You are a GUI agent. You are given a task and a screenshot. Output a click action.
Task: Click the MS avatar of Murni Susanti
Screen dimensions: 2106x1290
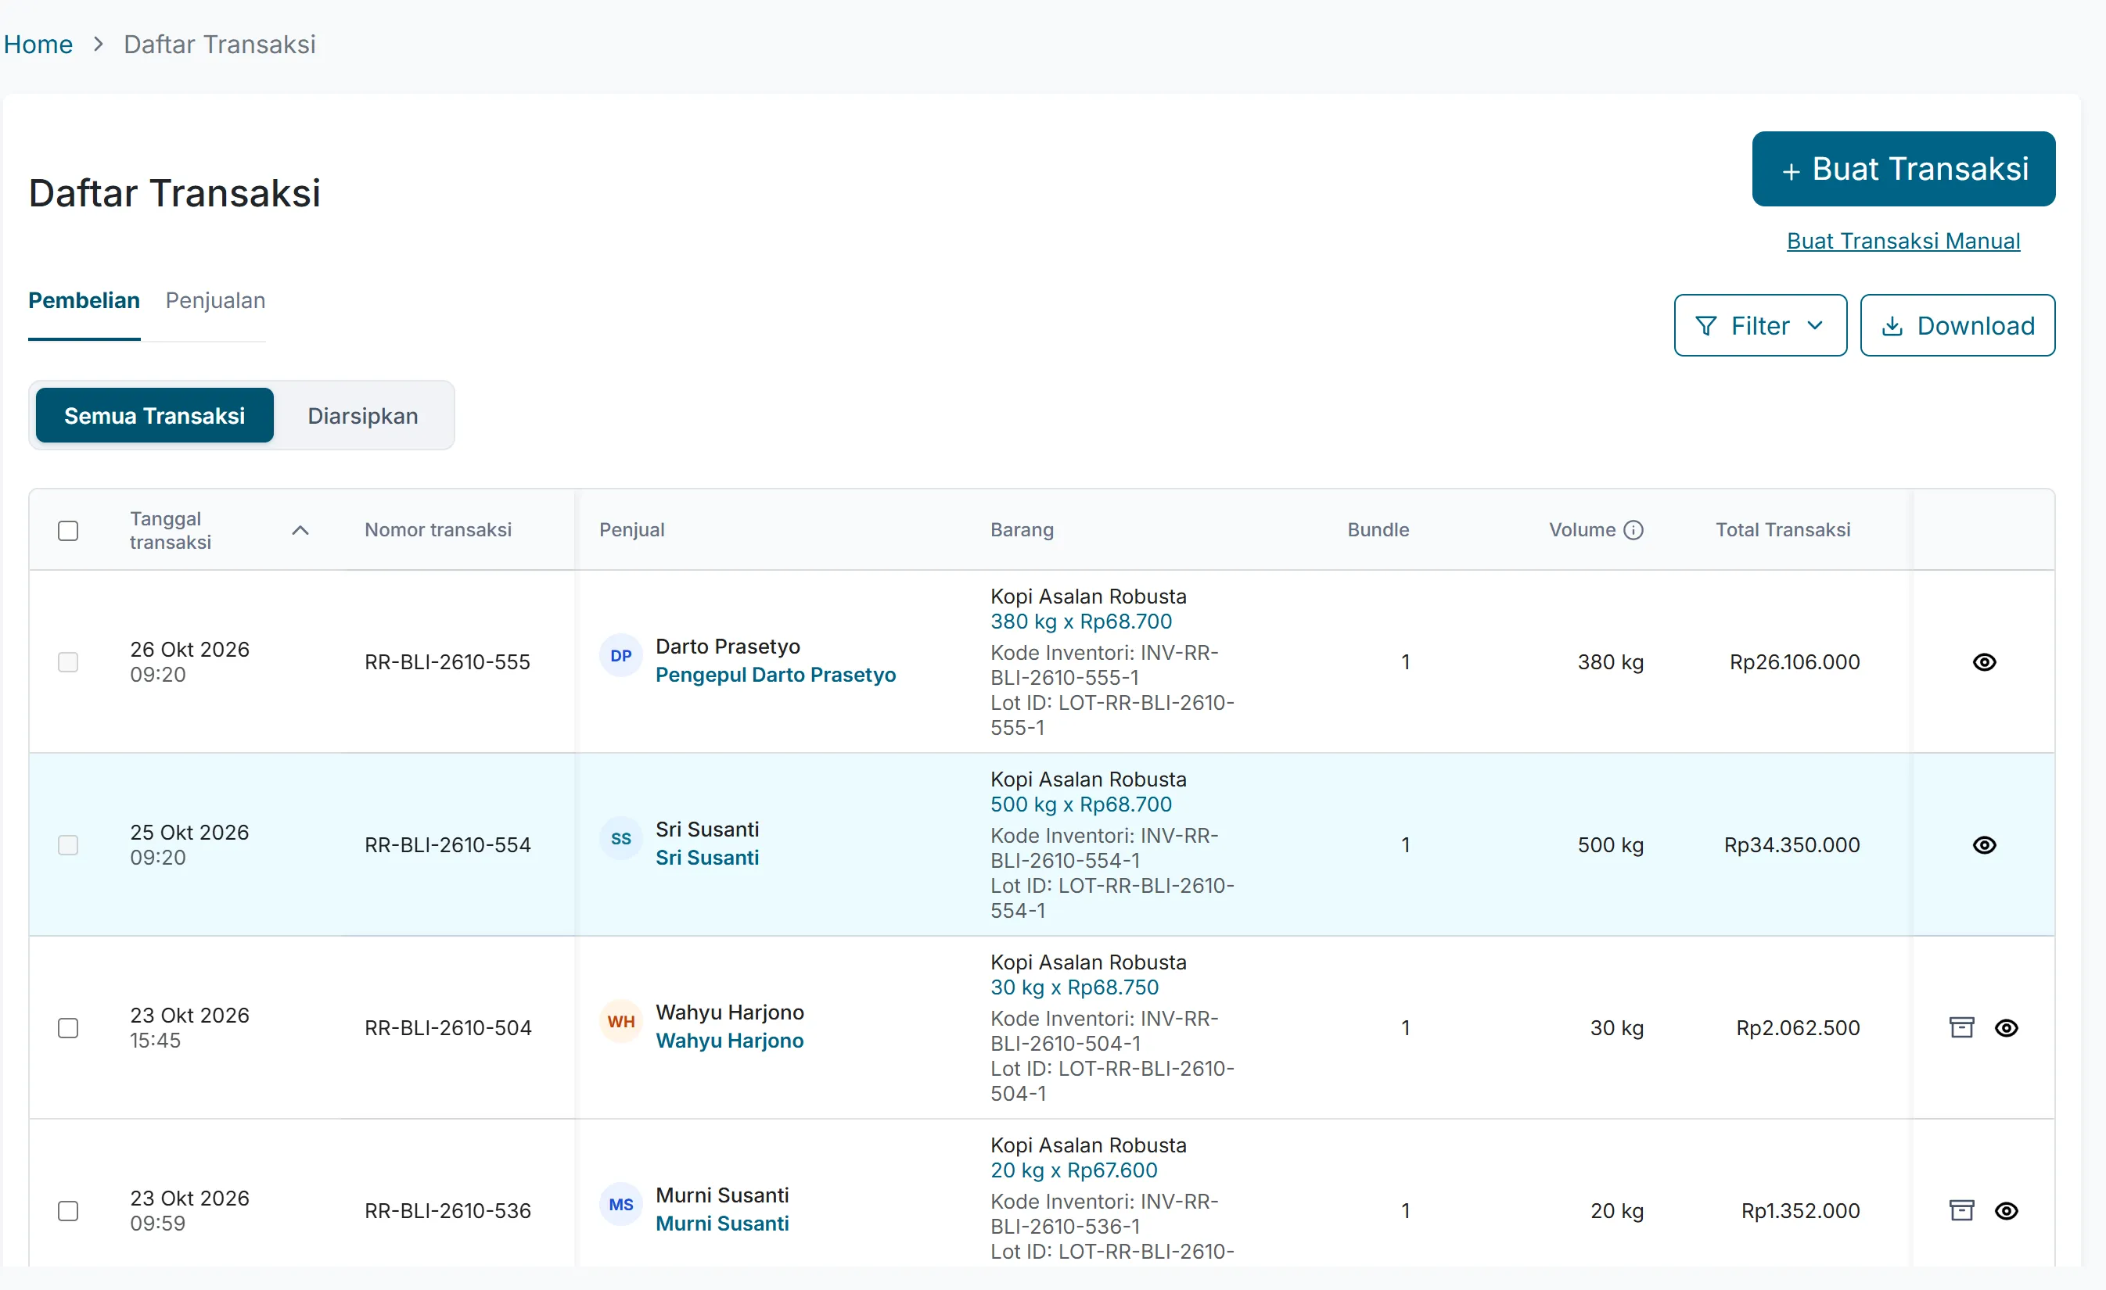tap(620, 1205)
